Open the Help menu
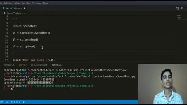This screenshot has height=105, width=187. (45, 3)
